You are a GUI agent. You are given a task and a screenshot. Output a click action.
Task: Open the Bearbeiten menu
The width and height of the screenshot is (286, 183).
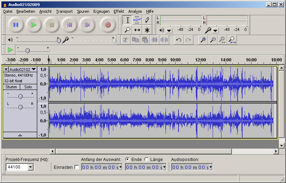tap(26, 11)
